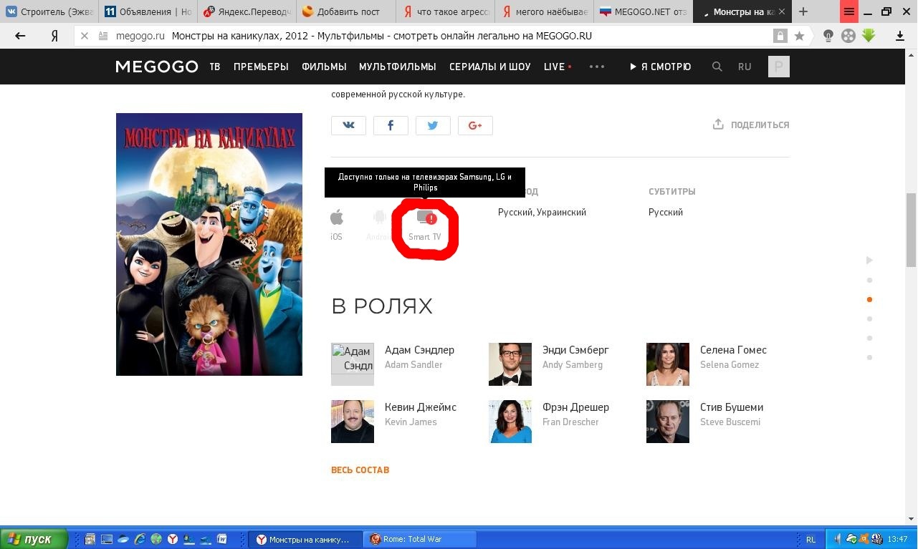Open the film reel extension icon
Viewport: 918px width, 549px height.
pos(848,36)
